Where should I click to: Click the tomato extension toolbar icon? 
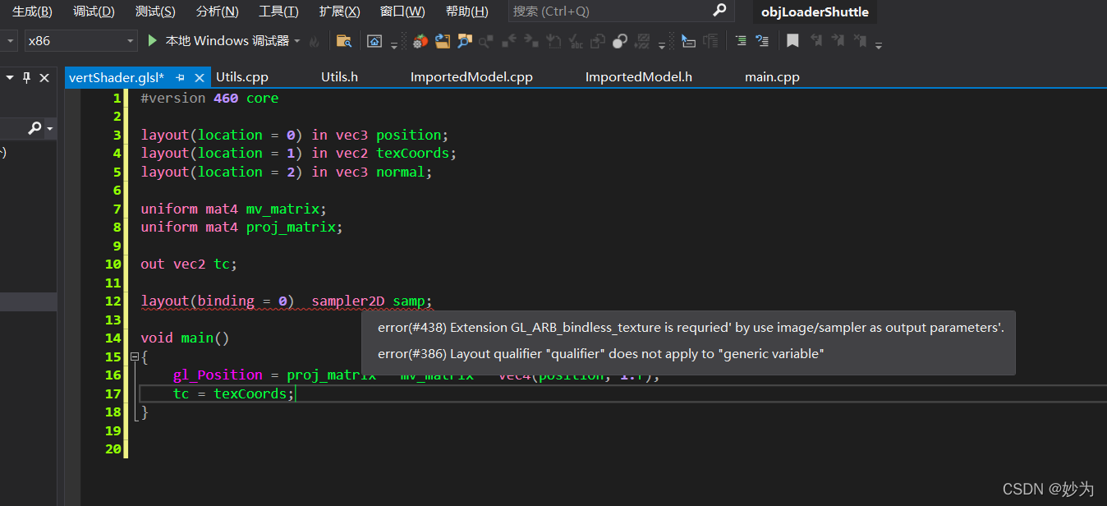click(420, 41)
